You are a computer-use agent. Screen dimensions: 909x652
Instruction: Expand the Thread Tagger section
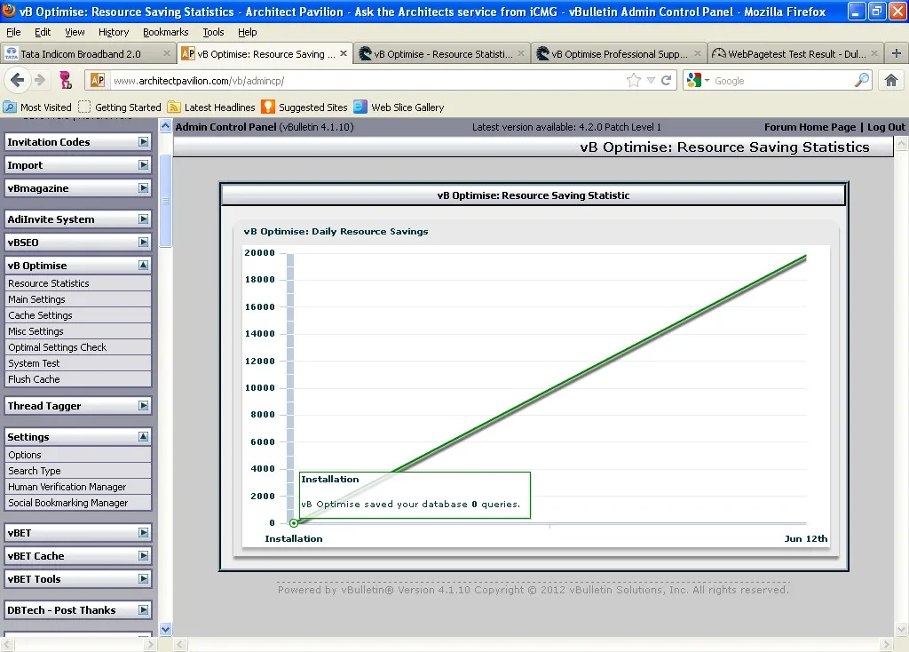click(x=143, y=405)
